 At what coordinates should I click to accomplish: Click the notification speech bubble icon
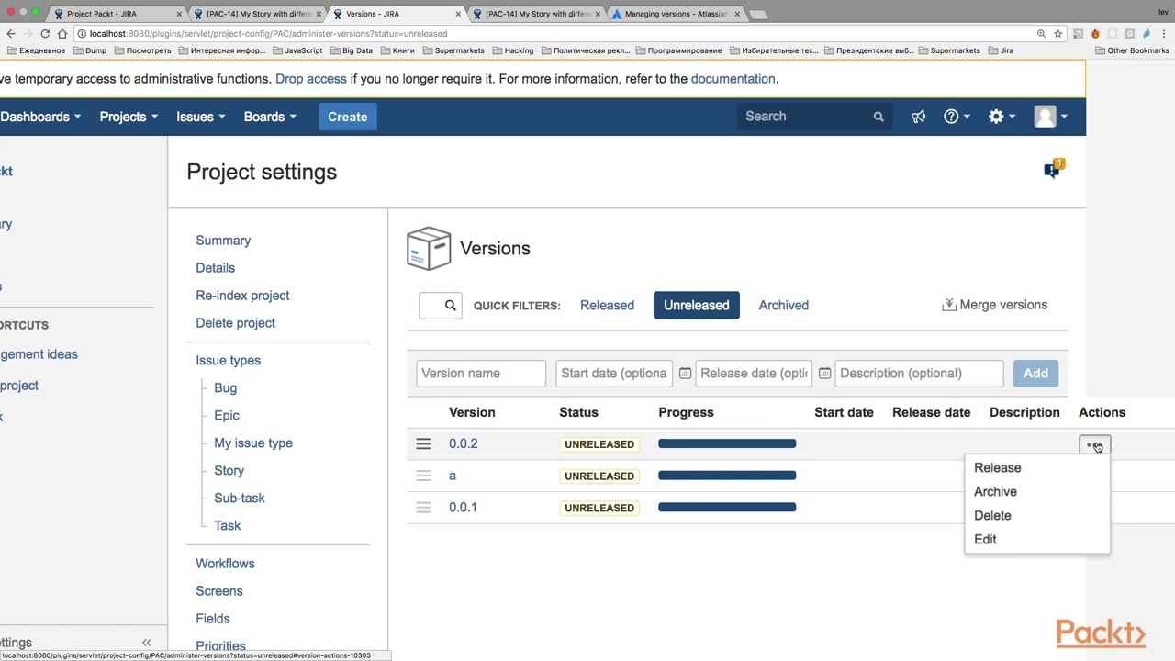(x=1053, y=170)
